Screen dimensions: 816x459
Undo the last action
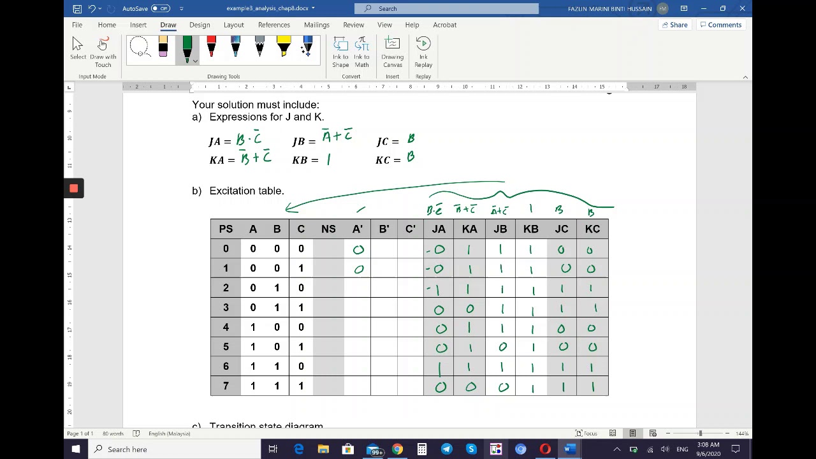tap(92, 8)
